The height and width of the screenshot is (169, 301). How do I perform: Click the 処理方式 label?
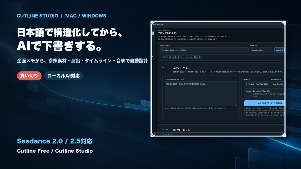tap(247, 79)
